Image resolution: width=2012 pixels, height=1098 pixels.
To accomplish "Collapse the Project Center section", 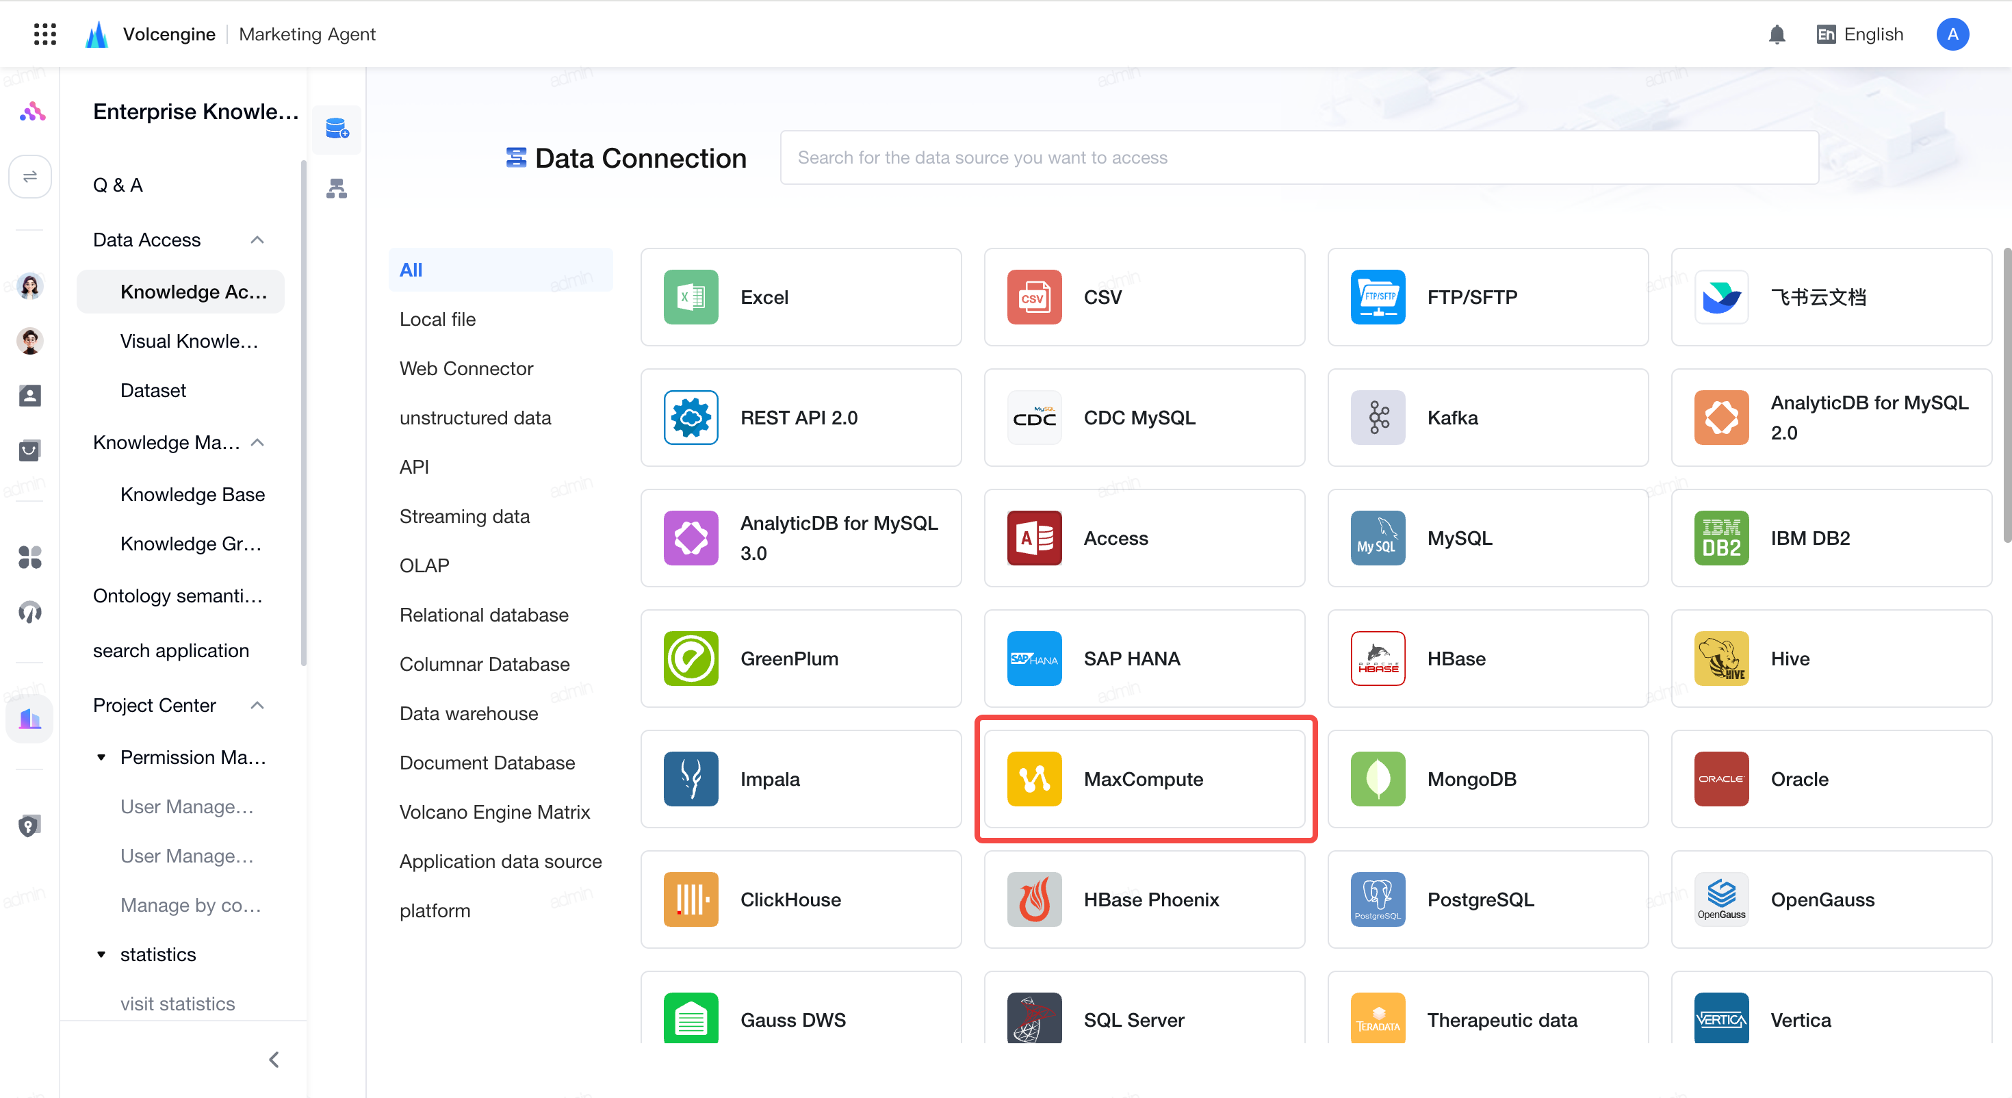I will click(257, 706).
